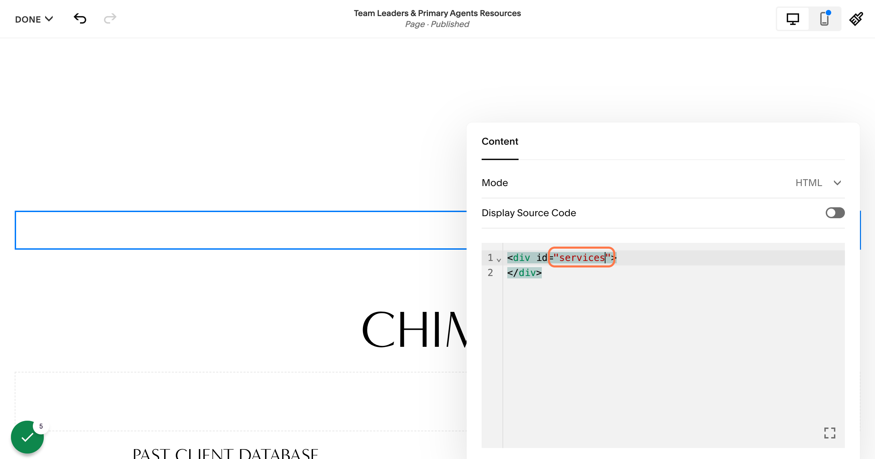This screenshot has width=875, height=459.
Task: Click the undo arrow icon
Action: point(80,18)
